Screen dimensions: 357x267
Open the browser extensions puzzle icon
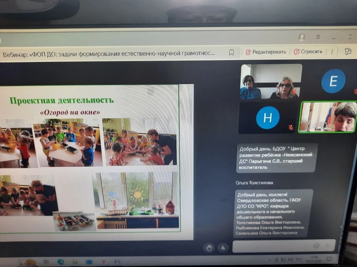[x=348, y=51]
